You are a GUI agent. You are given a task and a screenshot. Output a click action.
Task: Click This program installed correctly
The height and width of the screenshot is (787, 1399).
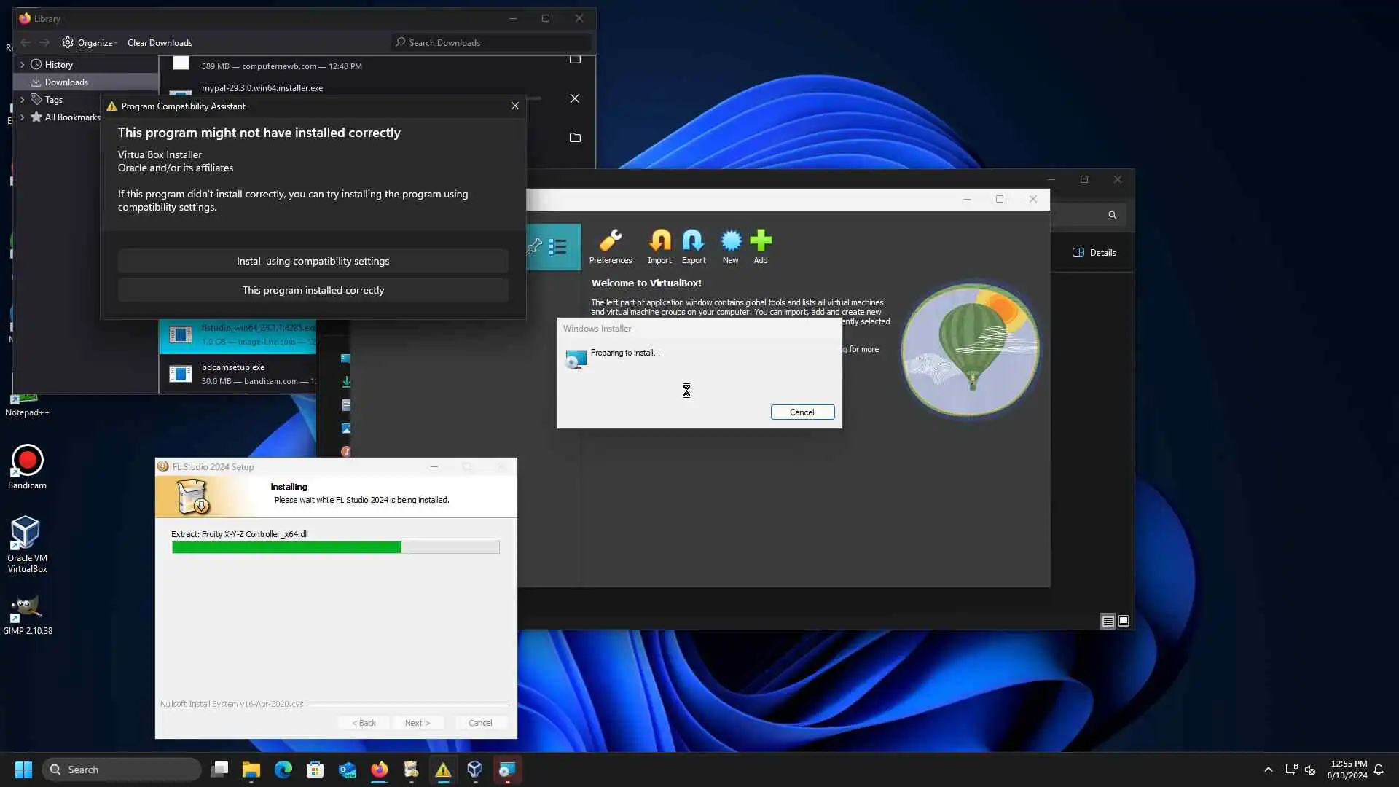(313, 290)
